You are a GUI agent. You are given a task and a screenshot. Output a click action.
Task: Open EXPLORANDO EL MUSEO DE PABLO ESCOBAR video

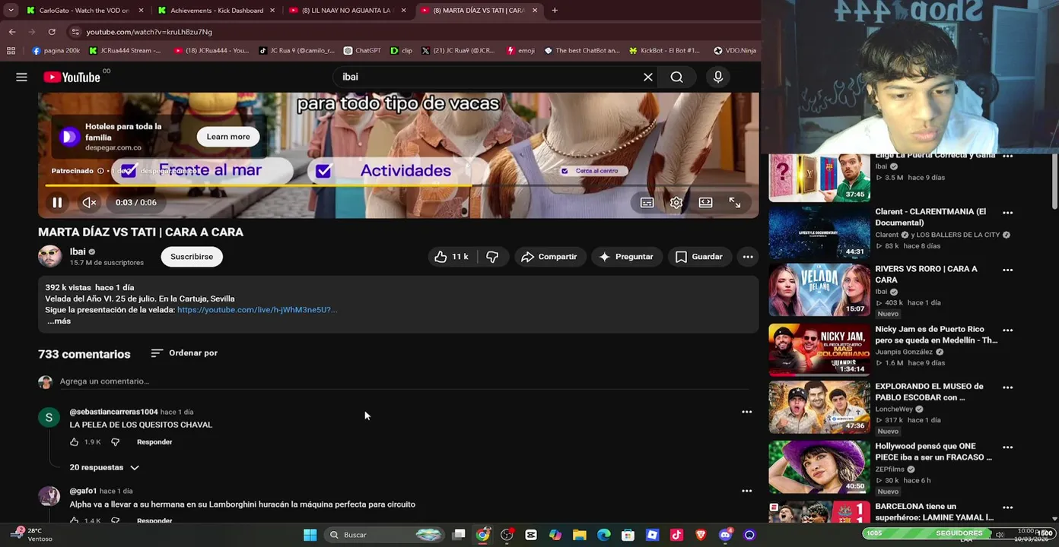[819, 408]
